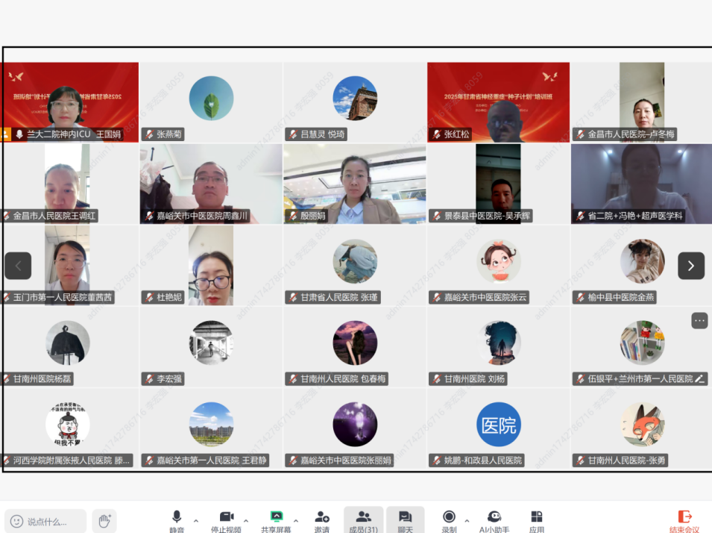Open the three-dot more options on 伍银平 tile

coord(699,320)
